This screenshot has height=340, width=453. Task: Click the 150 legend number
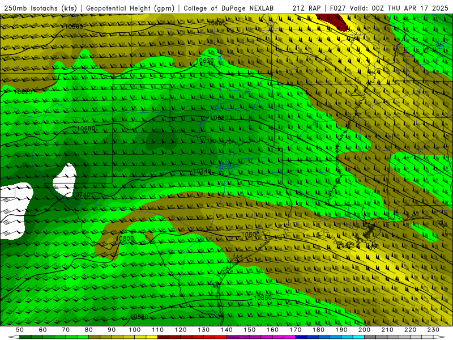pos(250,330)
